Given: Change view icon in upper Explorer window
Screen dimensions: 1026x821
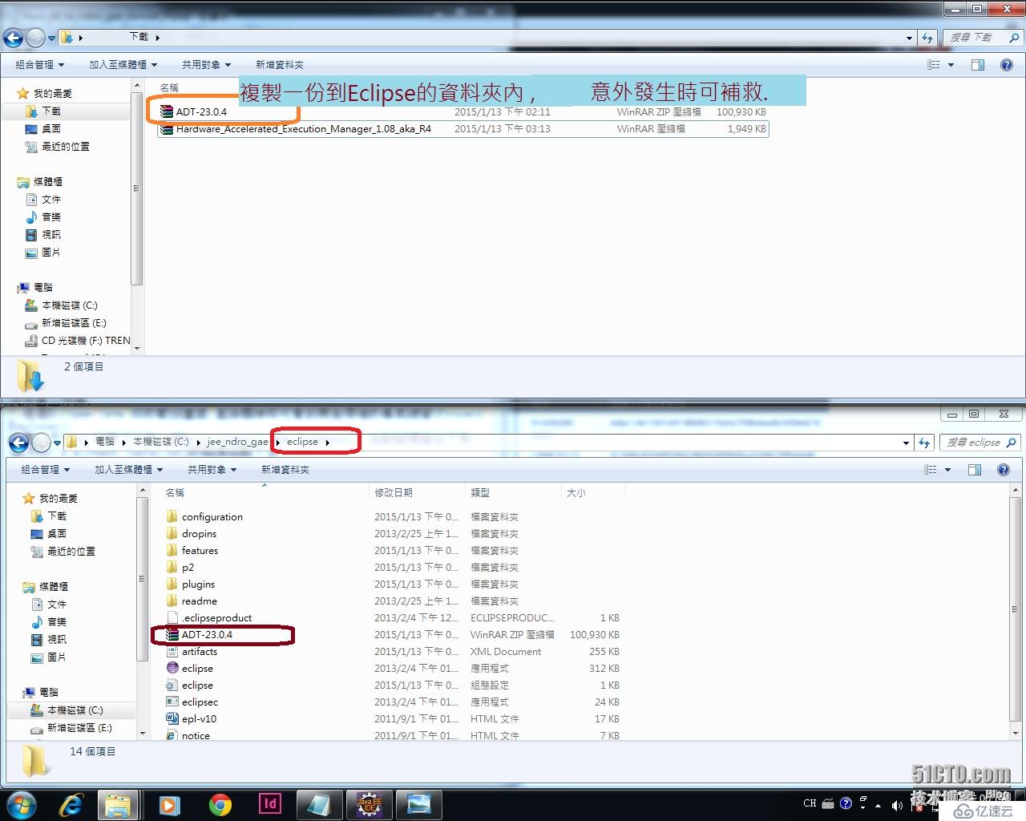Looking at the screenshot, I should [x=934, y=65].
